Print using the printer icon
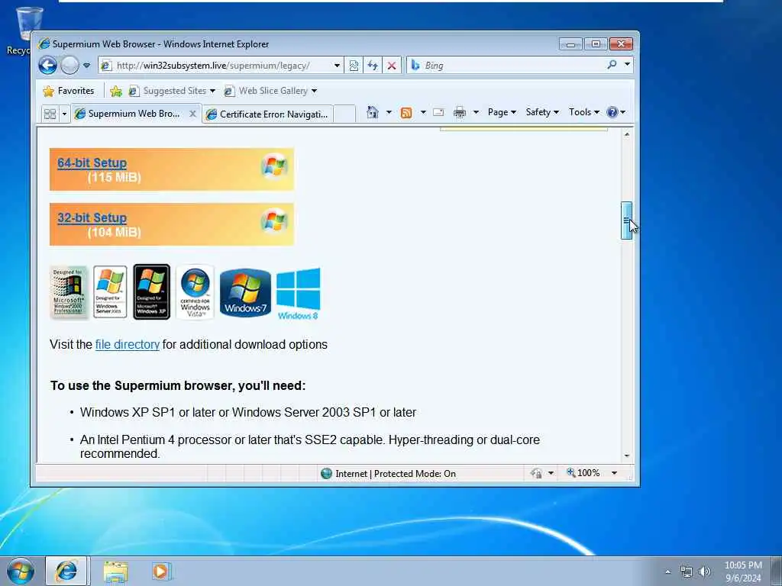 [x=459, y=113]
